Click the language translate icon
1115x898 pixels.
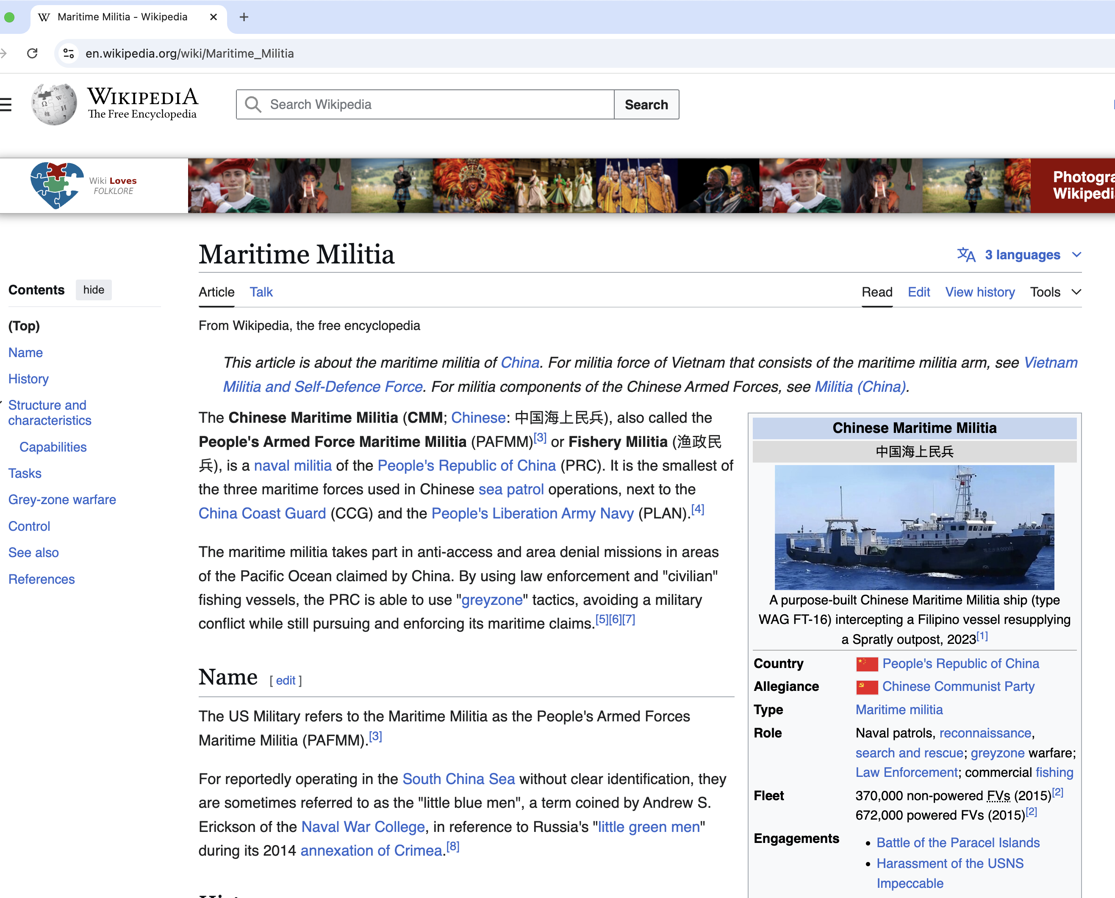point(965,255)
